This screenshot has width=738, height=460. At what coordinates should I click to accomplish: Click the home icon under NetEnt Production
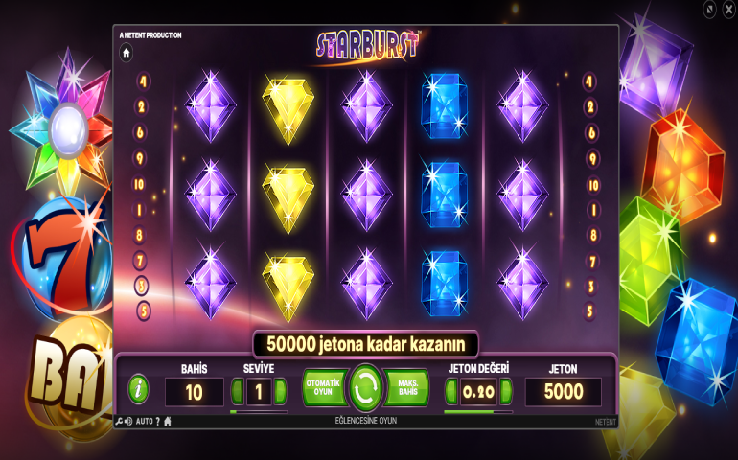pos(127,53)
